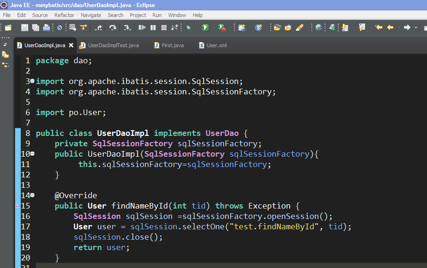Click the Restore view icon in left sidebar
Screen dimensions: 427x268
5,44
